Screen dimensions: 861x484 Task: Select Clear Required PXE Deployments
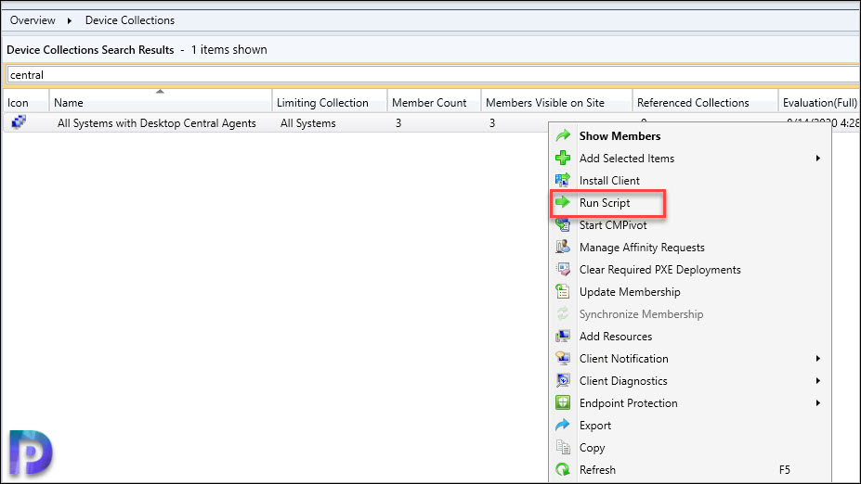point(659,270)
